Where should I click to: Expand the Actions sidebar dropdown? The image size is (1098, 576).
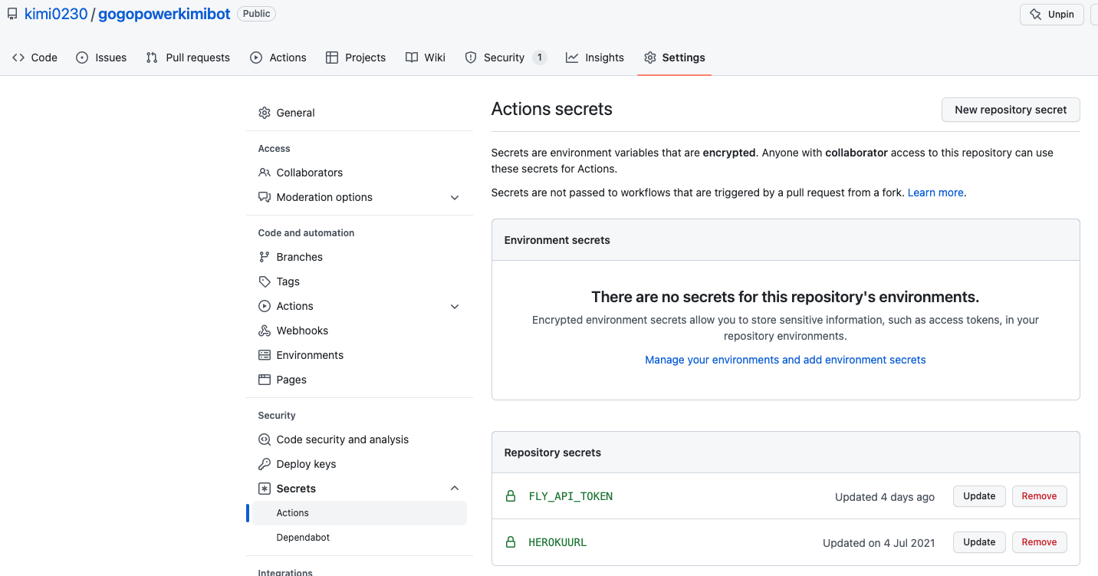point(455,306)
